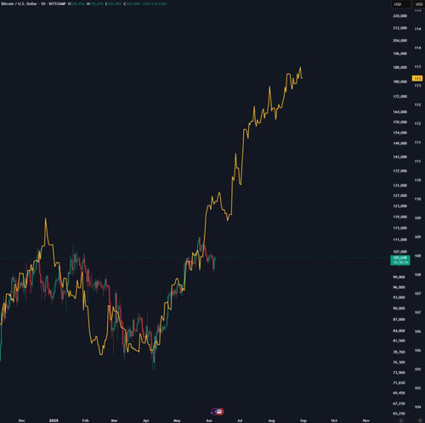Viewport: 425px width, 423px height.
Task: Click the May label on the time axis
Action: 177,420
